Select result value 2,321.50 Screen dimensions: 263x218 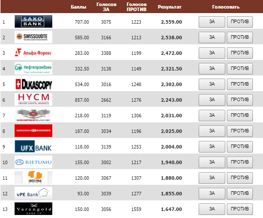click(x=171, y=68)
